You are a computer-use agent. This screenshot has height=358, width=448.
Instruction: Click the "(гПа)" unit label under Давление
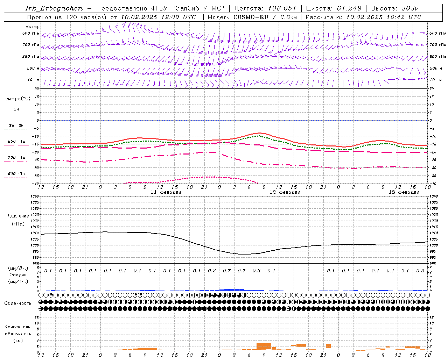tap(18, 224)
